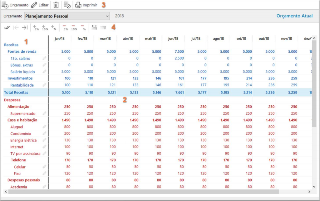Click pencil icon beside Supermercado
This screenshot has width=320, height=201.
click(44, 113)
